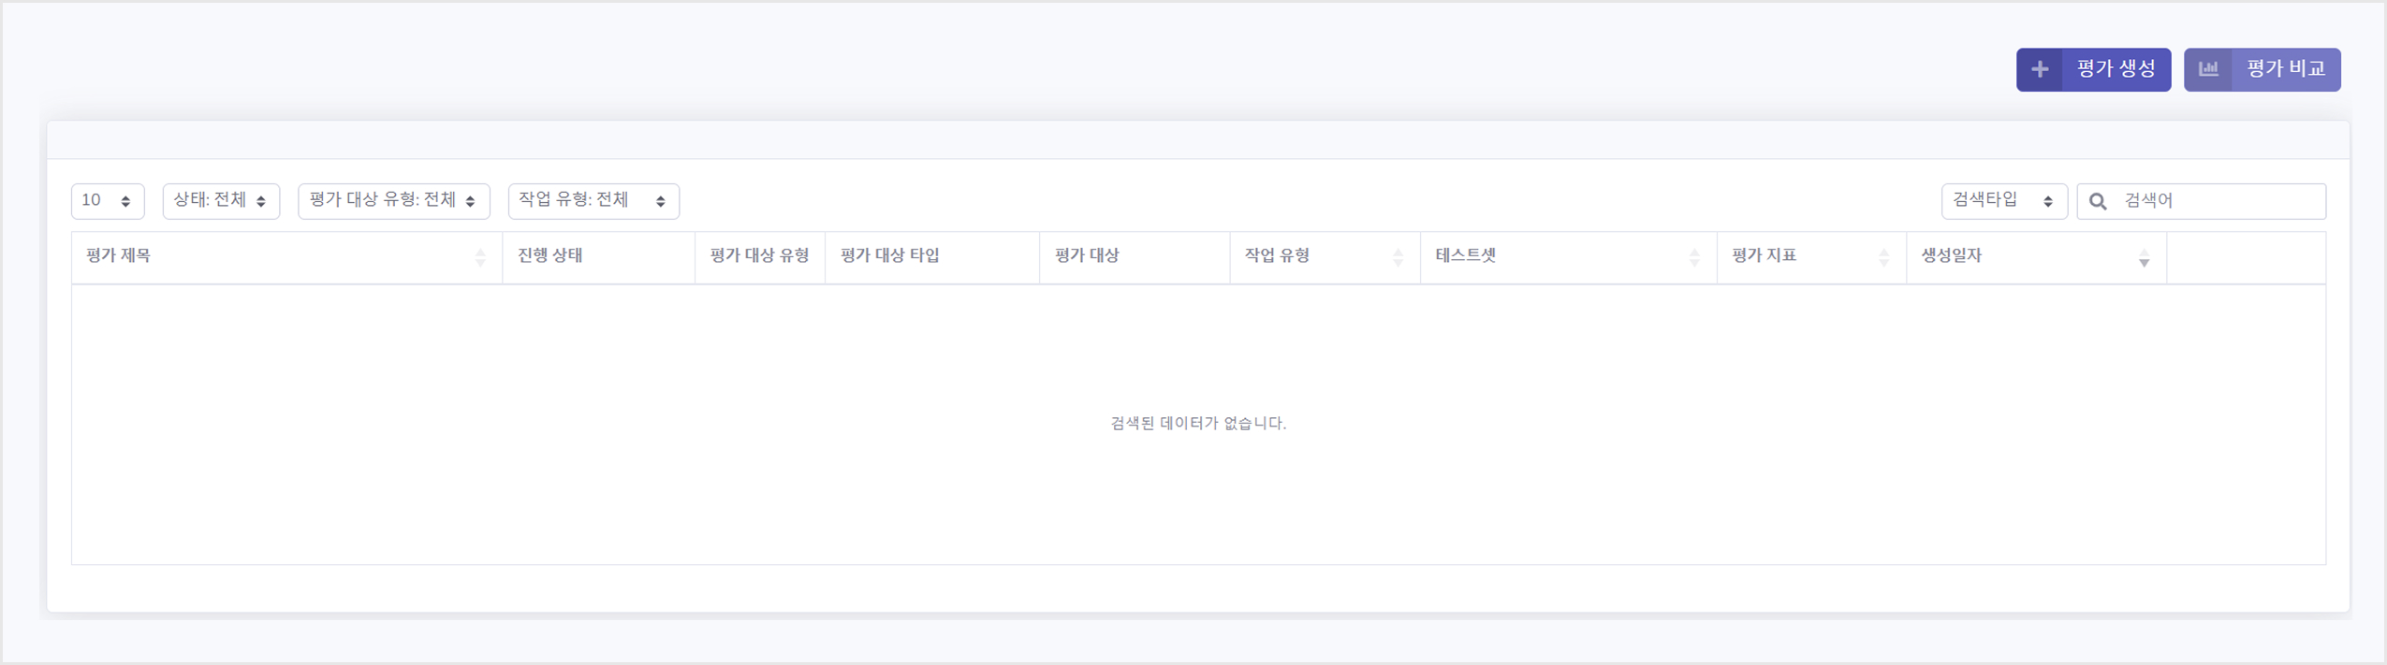Click the 평가 비교 button
Screen dimensions: 2387x665
[2262, 69]
